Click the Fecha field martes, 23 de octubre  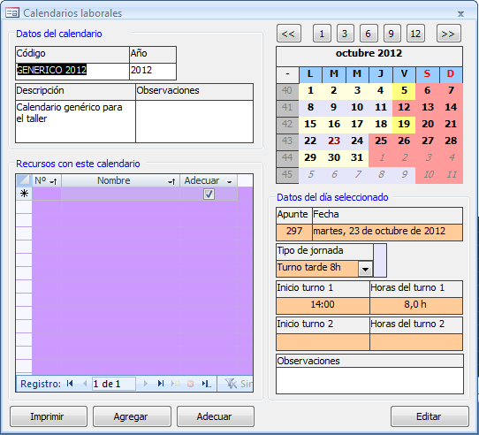(x=387, y=233)
